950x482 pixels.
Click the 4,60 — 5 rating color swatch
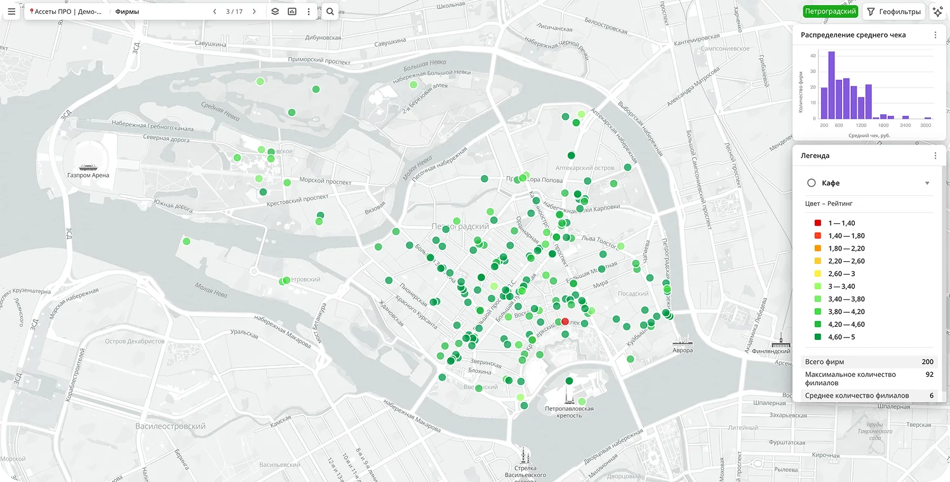[818, 337]
